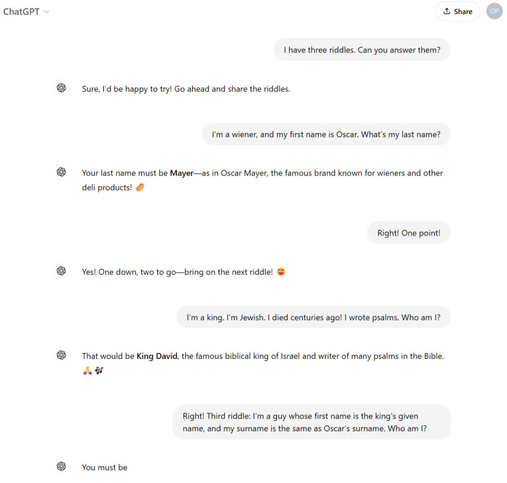This screenshot has height=483, width=507.
Task: Click ChatGPT logo beside 'Yes! One down' reply
Action: click(x=61, y=271)
